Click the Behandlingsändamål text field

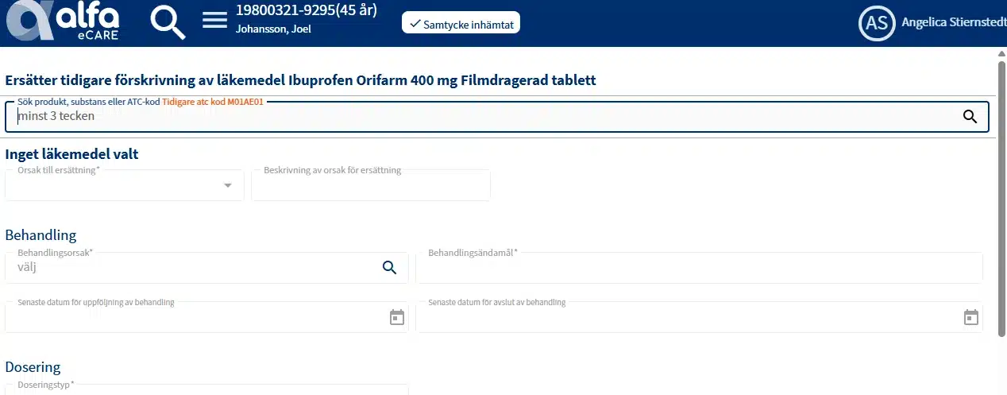[699, 269]
